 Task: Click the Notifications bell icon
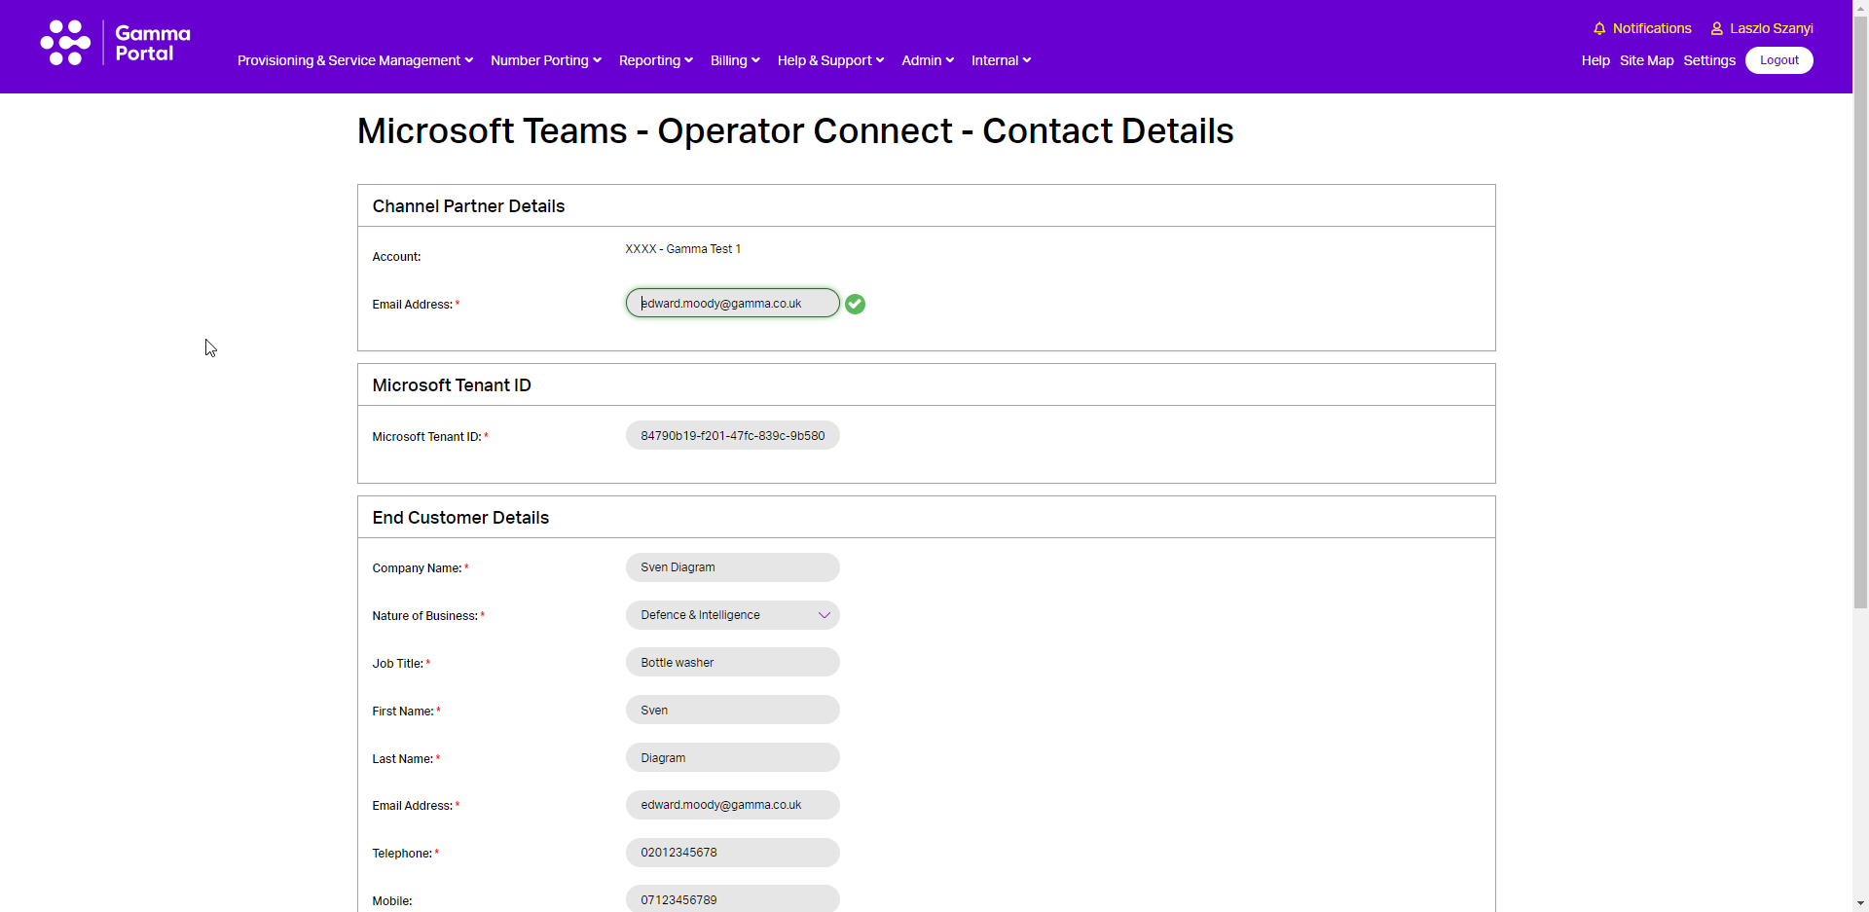[x=1599, y=29]
